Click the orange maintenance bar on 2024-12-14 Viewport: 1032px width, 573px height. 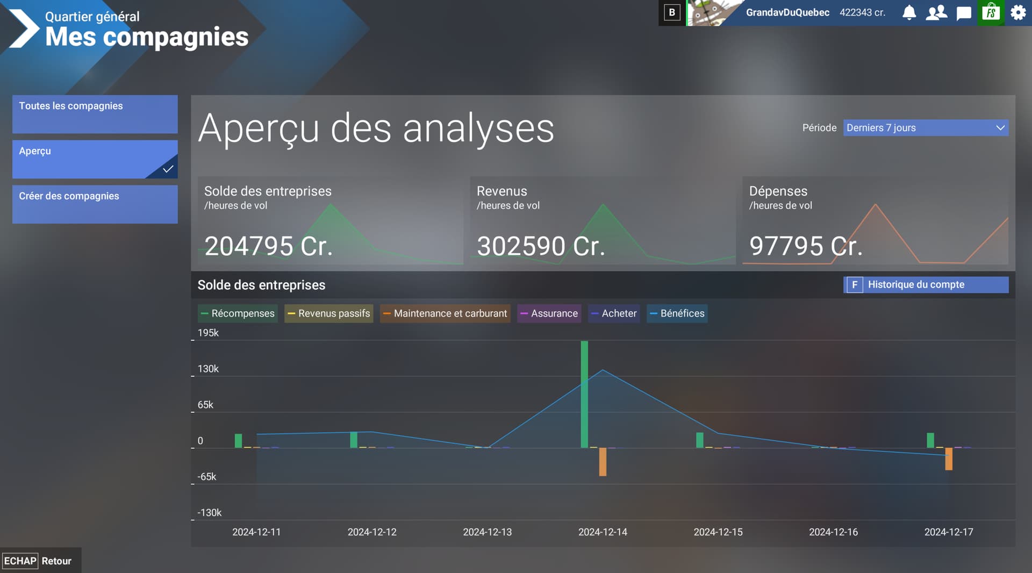pos(603,462)
